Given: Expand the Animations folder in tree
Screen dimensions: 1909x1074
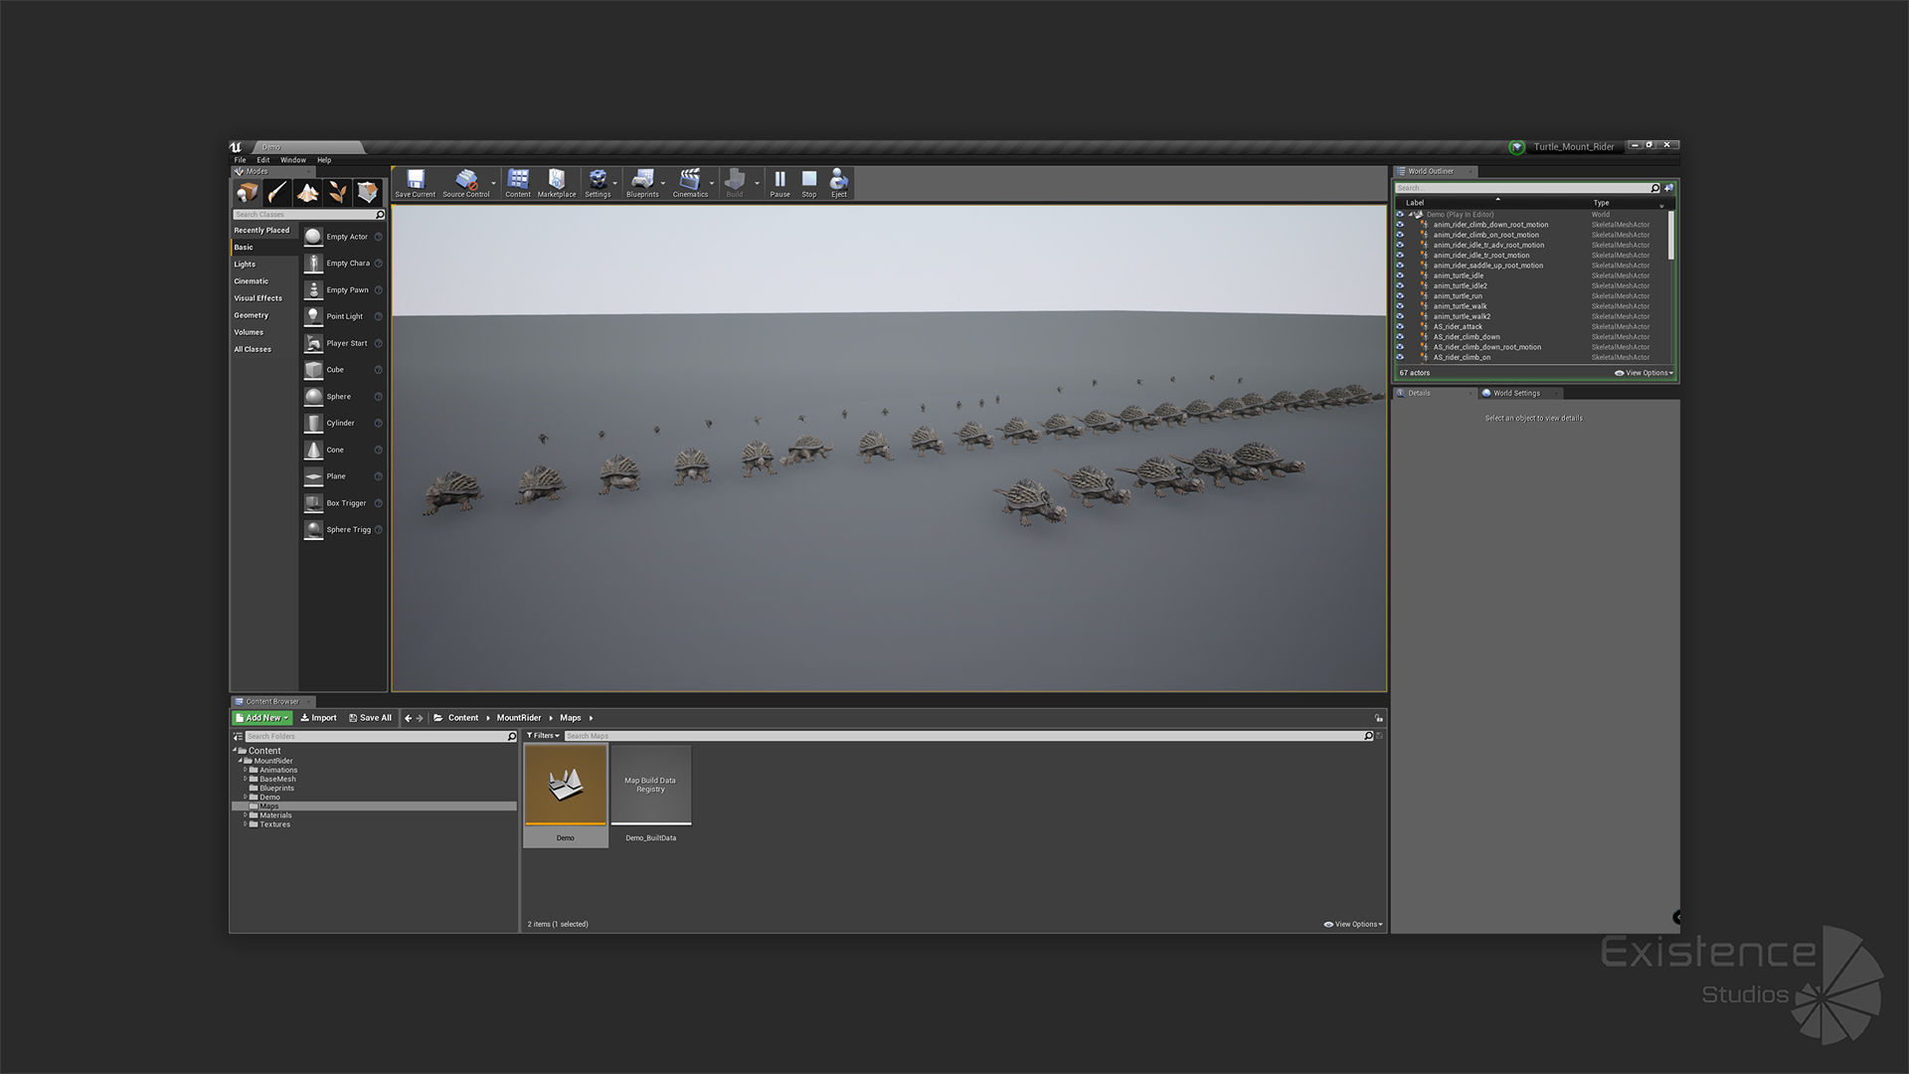Looking at the screenshot, I should (x=246, y=770).
